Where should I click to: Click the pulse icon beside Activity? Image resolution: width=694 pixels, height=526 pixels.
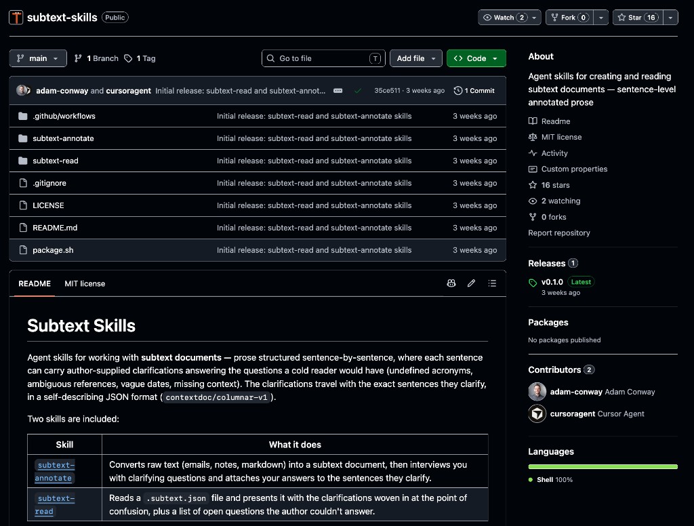pos(533,153)
